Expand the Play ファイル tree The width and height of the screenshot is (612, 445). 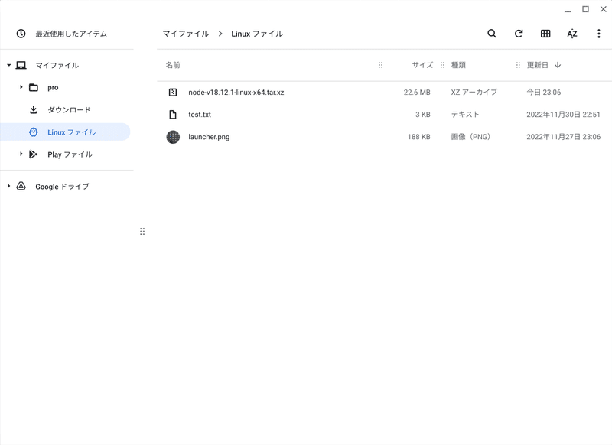(21, 154)
